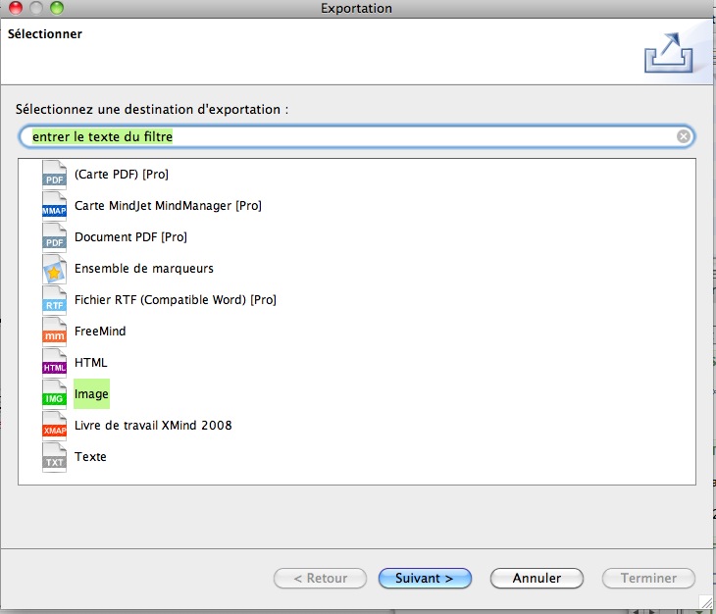
Task: Select Texte export destination
Action: 90,457
